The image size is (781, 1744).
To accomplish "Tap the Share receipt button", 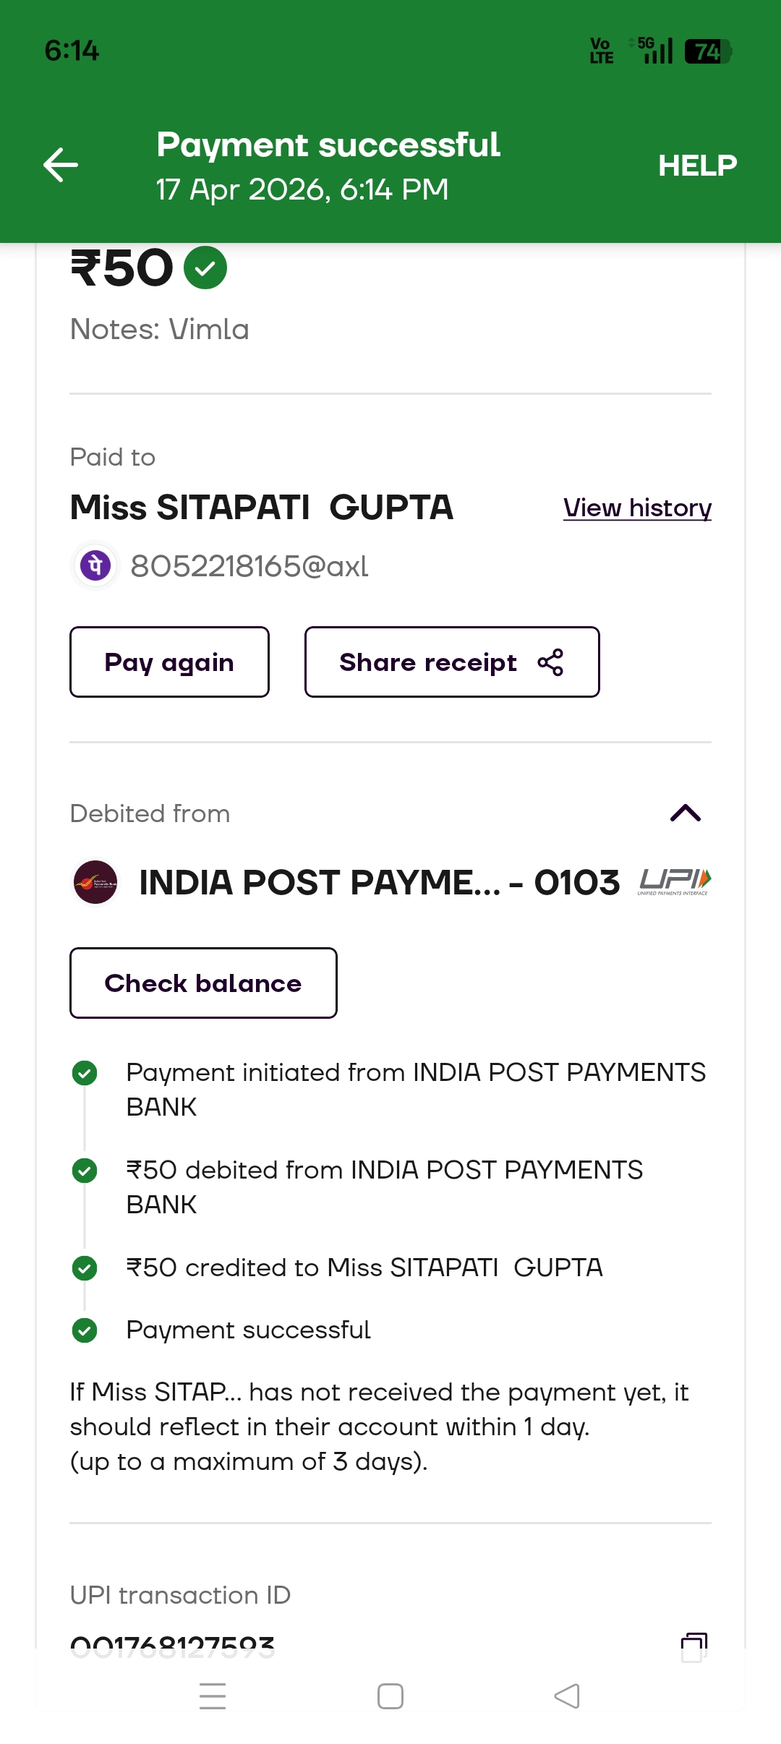I will 452,662.
